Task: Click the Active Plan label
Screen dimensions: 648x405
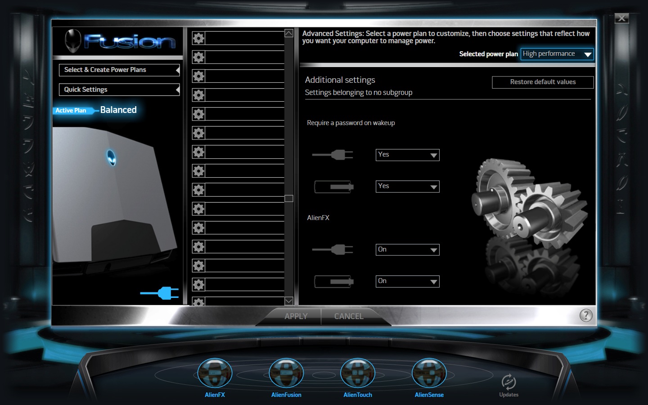Action: coord(71,110)
